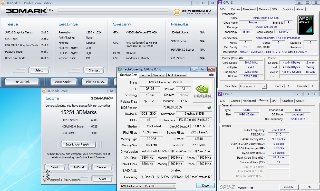320x191 pixels.
Task: Click the Core Voltage value 1.040 V
Action: (284, 32)
